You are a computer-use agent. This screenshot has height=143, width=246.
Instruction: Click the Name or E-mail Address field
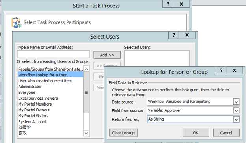coord(54,54)
